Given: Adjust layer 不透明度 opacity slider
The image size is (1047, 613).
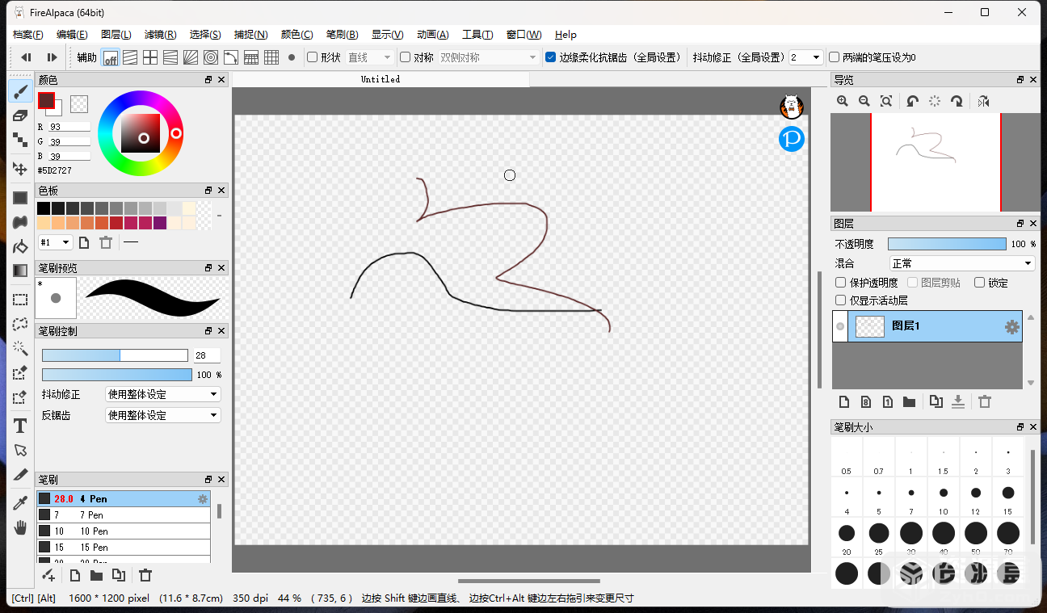Looking at the screenshot, I should point(947,244).
